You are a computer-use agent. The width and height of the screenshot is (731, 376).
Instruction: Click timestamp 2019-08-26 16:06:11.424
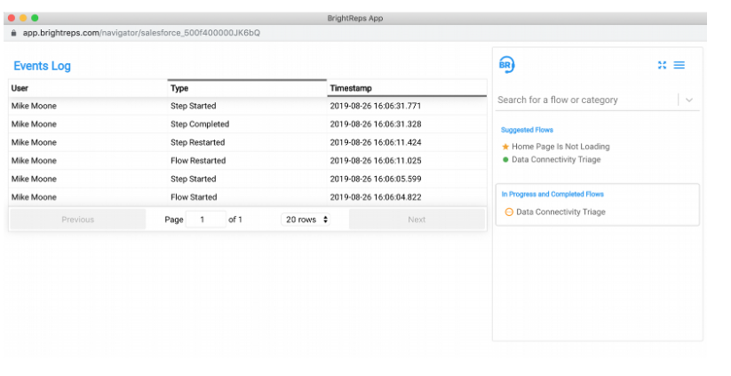tap(376, 142)
